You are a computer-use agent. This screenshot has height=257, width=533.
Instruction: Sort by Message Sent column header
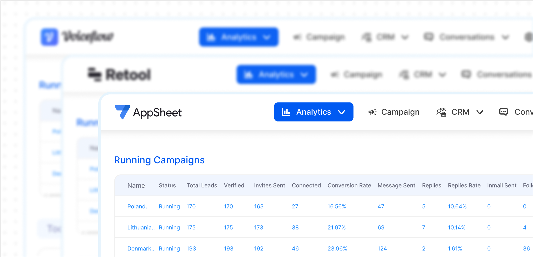(x=396, y=185)
